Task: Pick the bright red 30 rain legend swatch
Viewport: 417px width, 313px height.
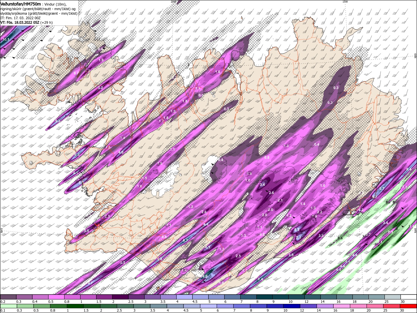Action: click(x=408, y=306)
